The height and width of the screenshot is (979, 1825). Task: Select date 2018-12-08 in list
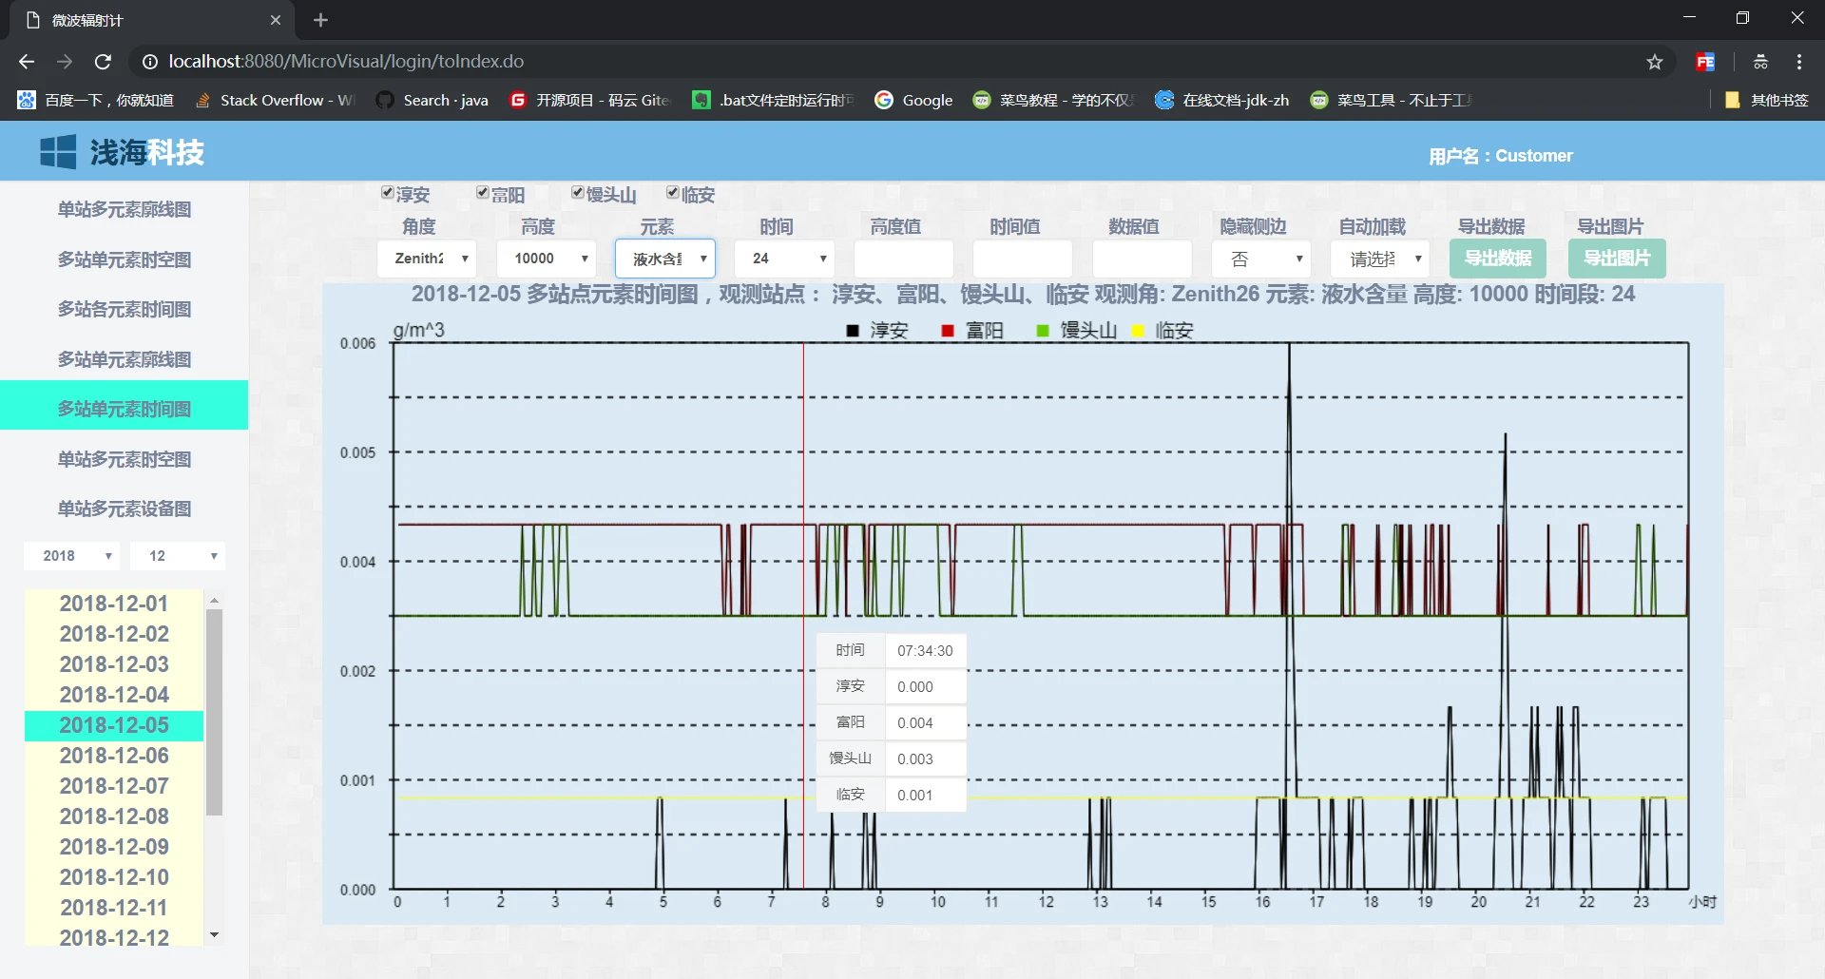114,816
